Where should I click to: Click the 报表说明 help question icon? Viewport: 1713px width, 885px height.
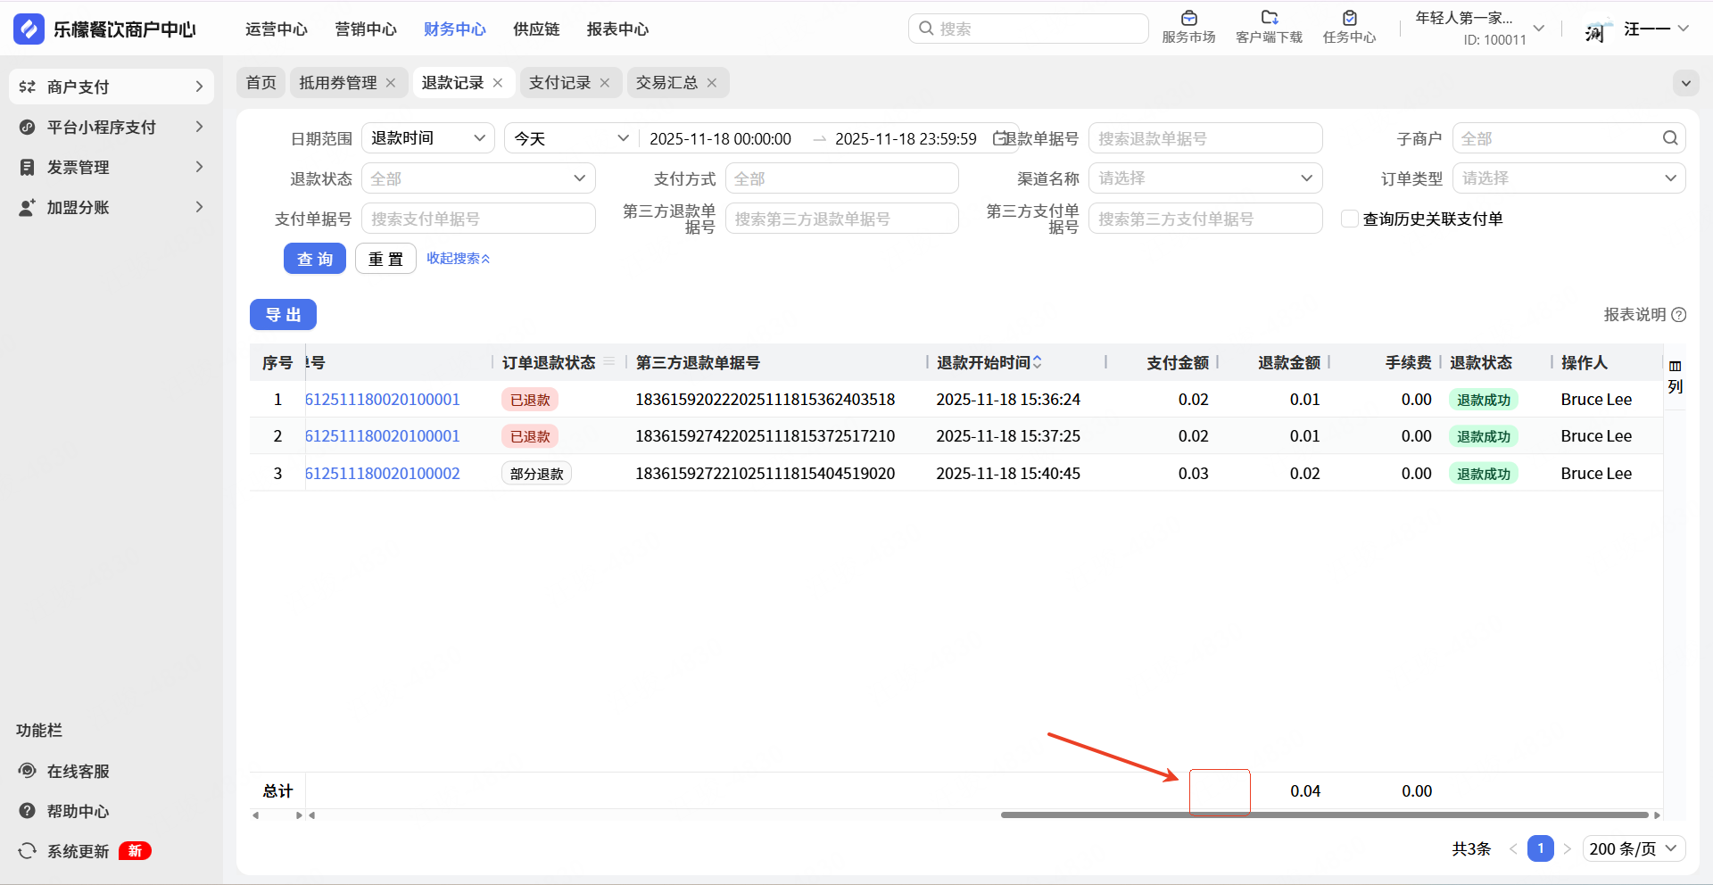pyautogui.click(x=1679, y=315)
